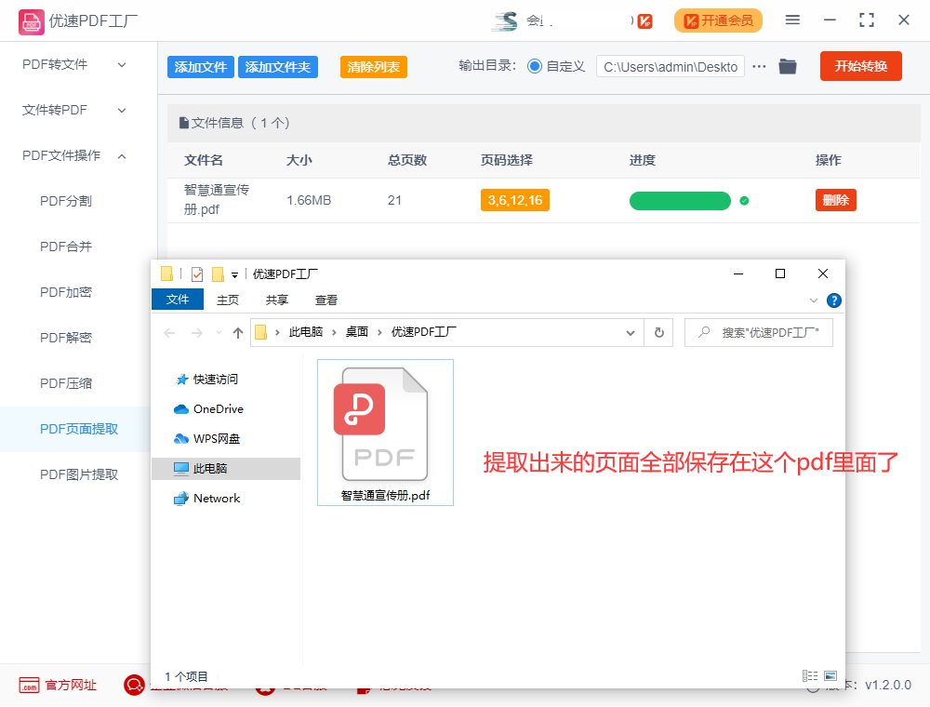
Task: Click 此电脑 in the address breadcrumb
Action: [x=305, y=332]
